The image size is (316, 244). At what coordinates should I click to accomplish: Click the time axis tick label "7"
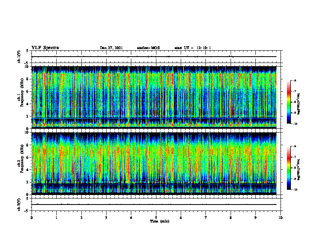tap(206, 218)
